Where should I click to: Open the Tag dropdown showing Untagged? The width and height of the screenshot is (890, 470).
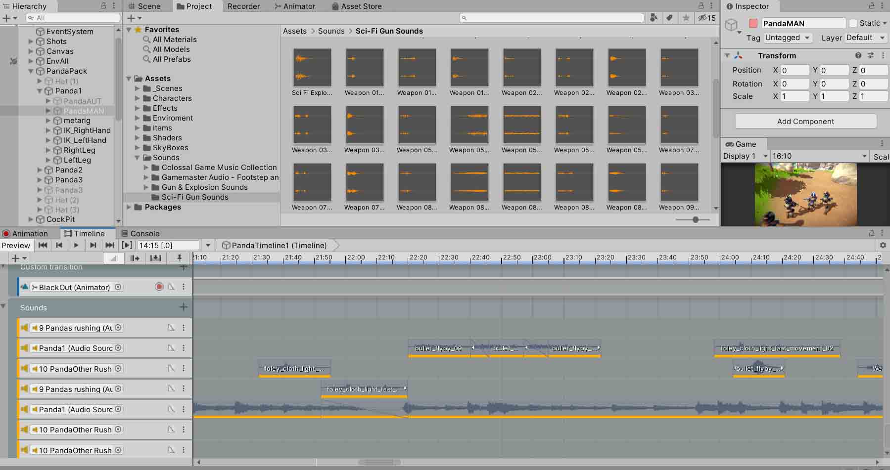tap(787, 38)
